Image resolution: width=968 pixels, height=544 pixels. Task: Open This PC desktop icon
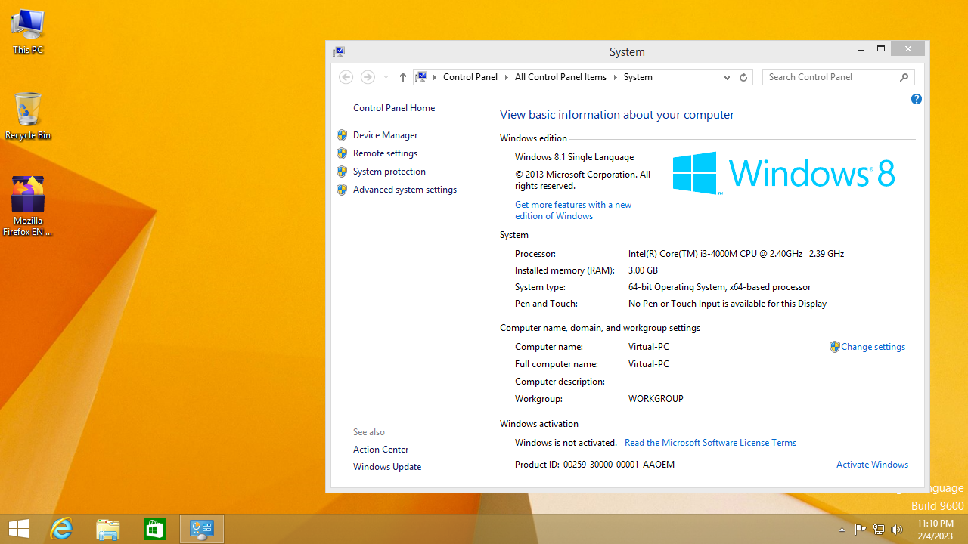[x=28, y=30]
